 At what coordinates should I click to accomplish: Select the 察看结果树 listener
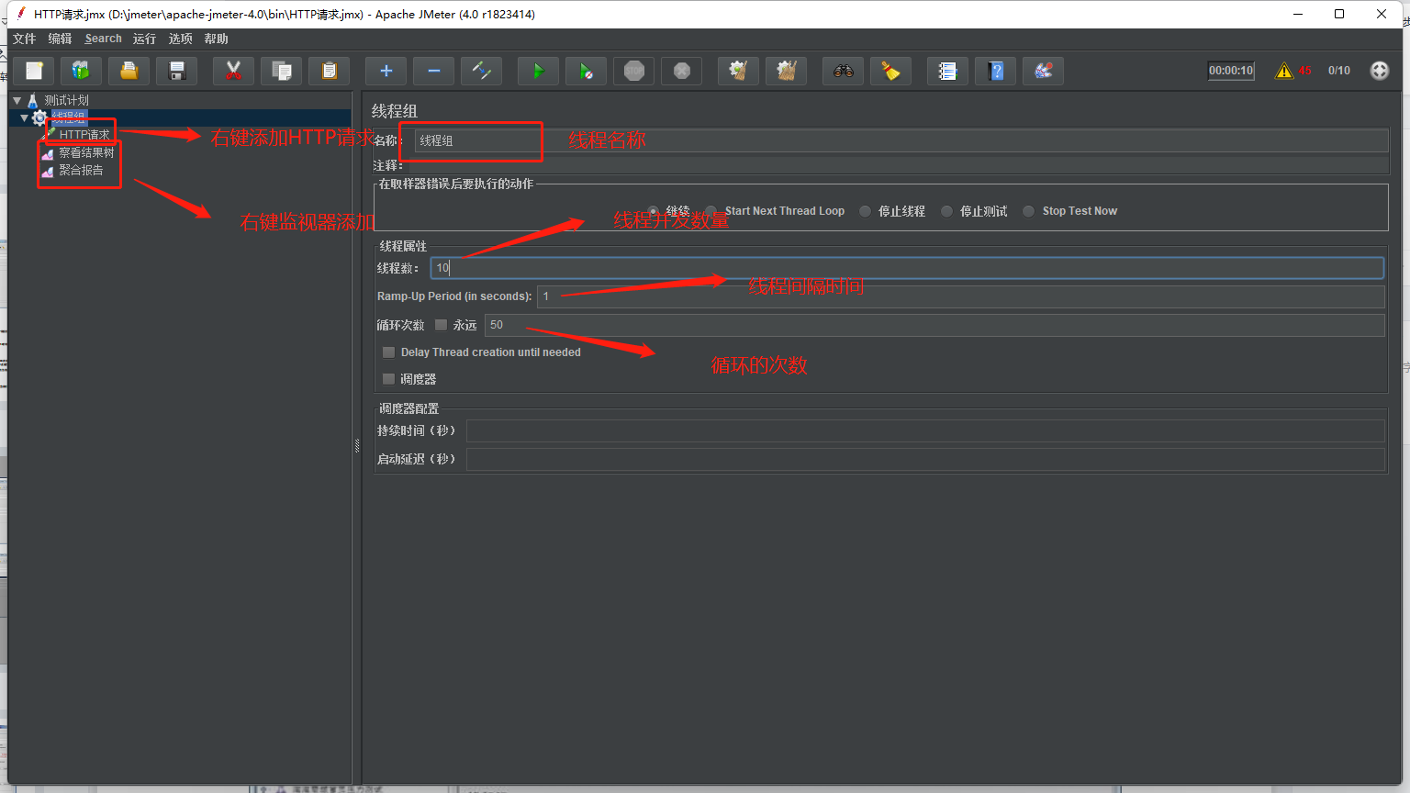[x=86, y=152]
